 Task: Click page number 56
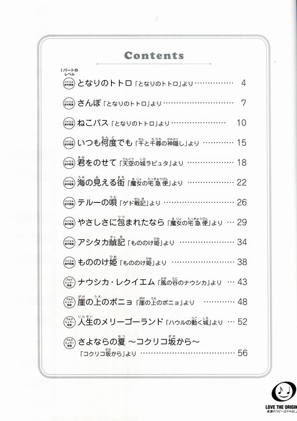242,353
